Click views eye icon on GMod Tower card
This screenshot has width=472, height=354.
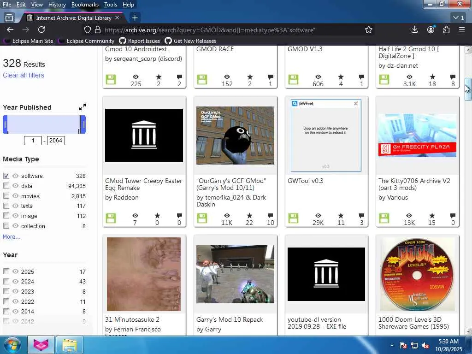coord(135,216)
